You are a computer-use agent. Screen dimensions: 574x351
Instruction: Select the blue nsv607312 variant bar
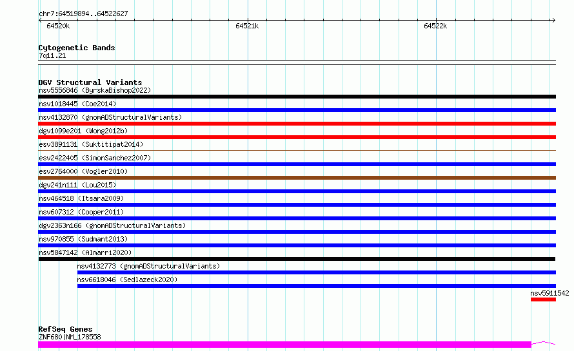coord(297,218)
